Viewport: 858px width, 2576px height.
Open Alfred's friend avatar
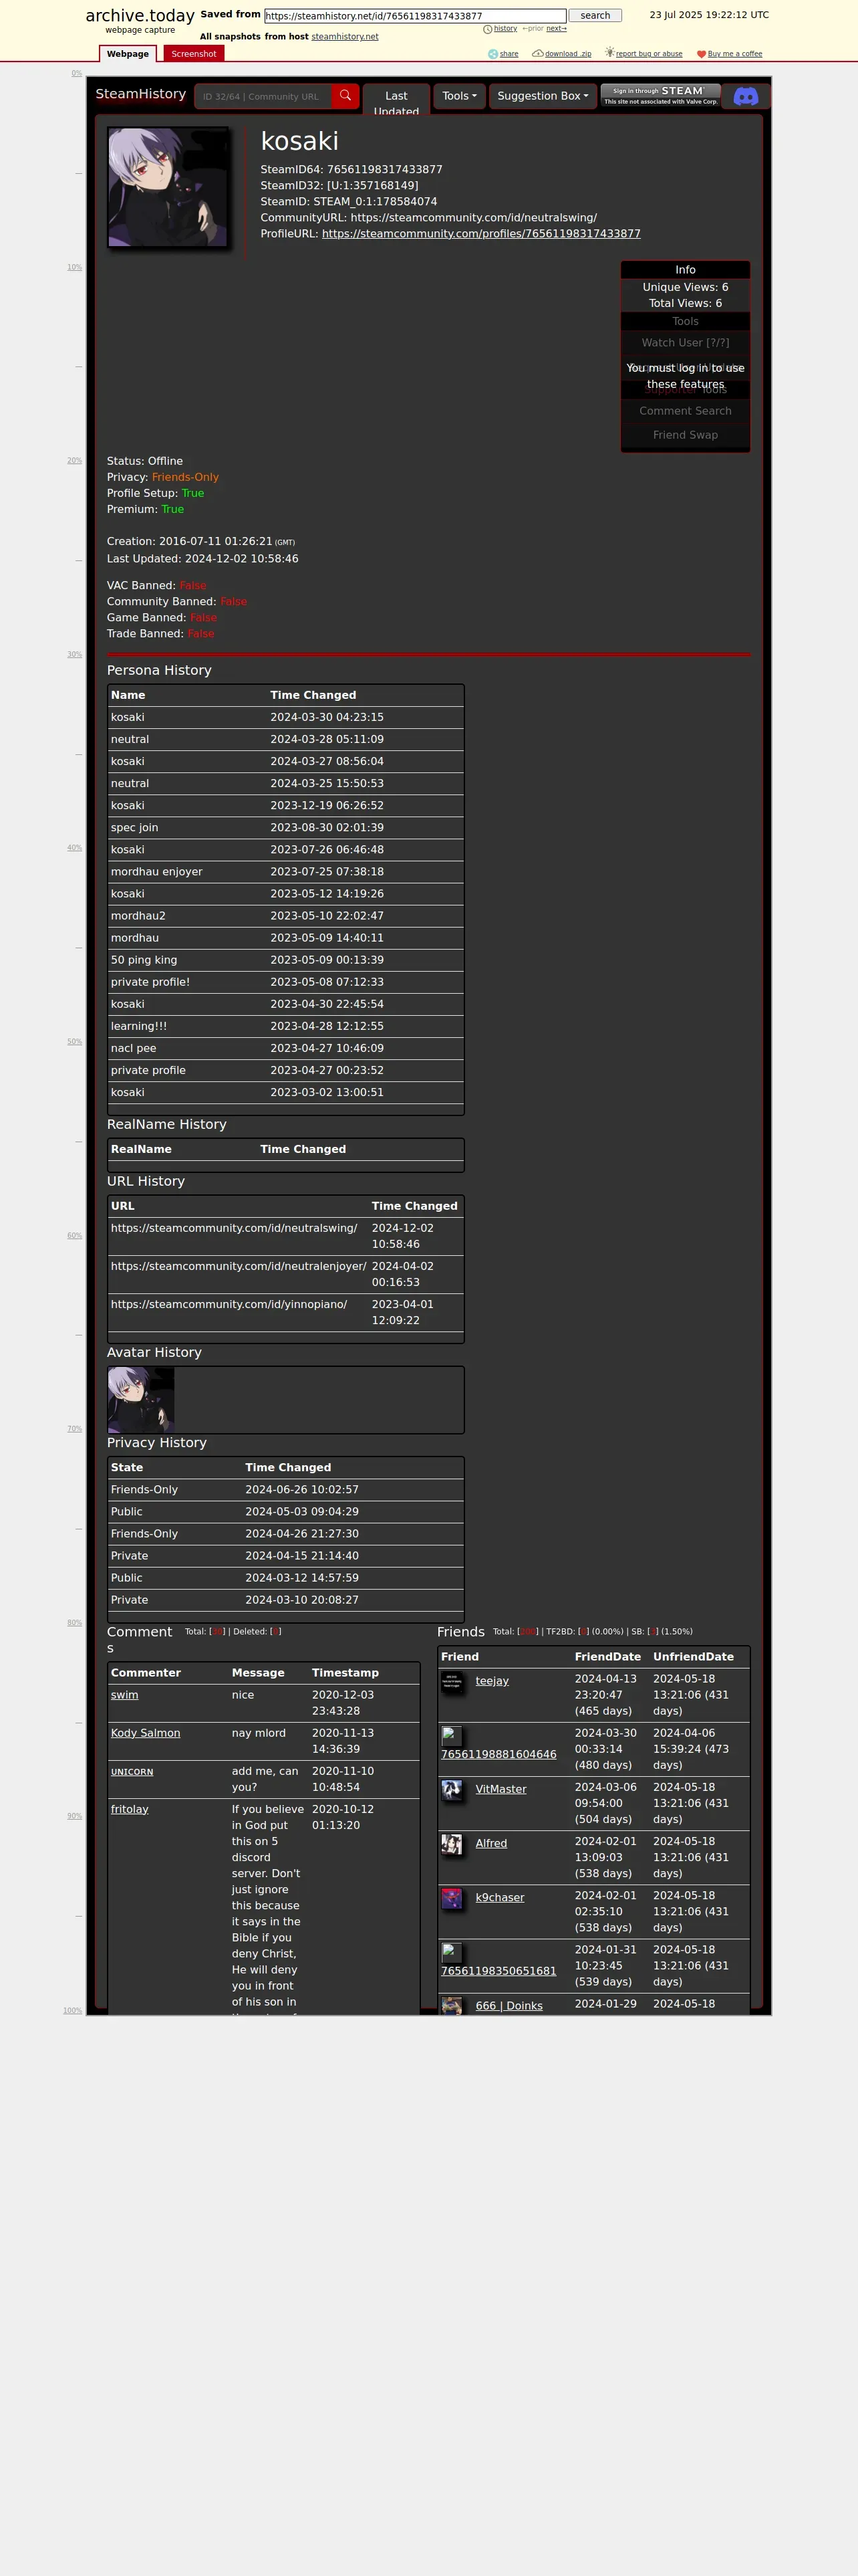coord(452,1844)
